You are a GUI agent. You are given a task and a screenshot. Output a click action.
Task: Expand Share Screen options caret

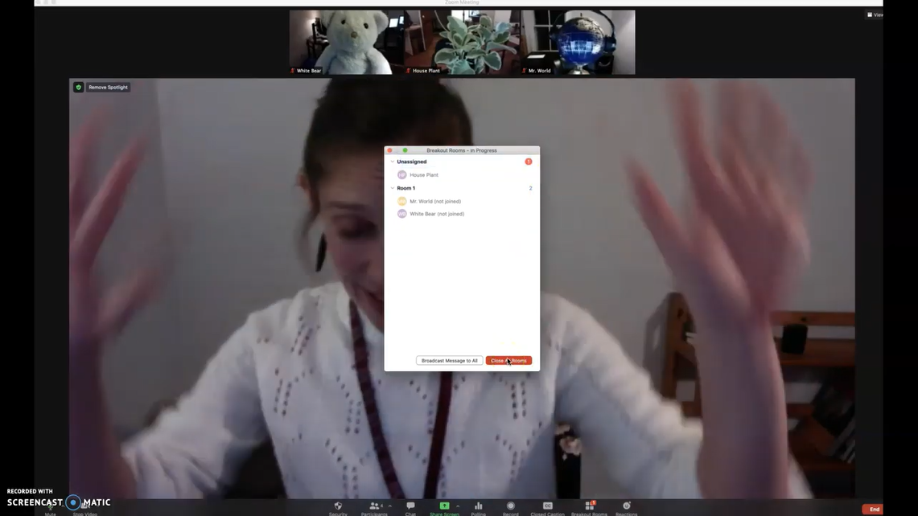(458, 506)
